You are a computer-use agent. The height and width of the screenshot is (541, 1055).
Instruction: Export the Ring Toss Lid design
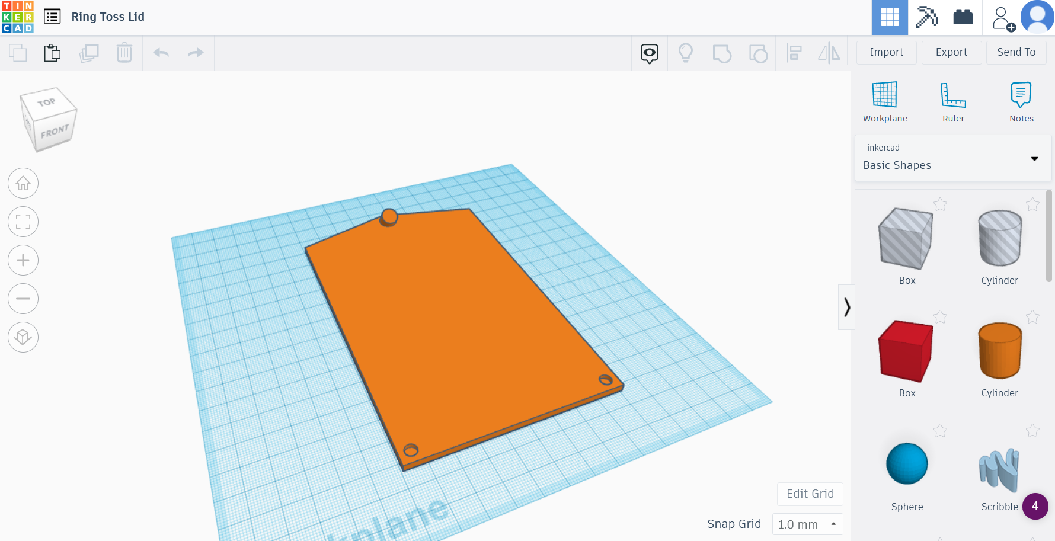point(951,52)
